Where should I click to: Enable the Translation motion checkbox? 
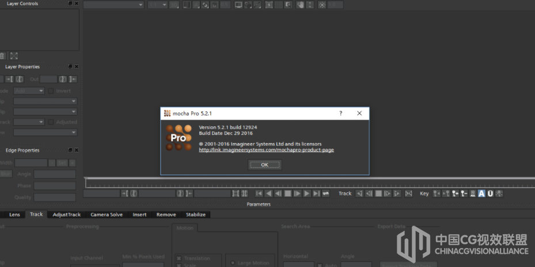(x=179, y=258)
